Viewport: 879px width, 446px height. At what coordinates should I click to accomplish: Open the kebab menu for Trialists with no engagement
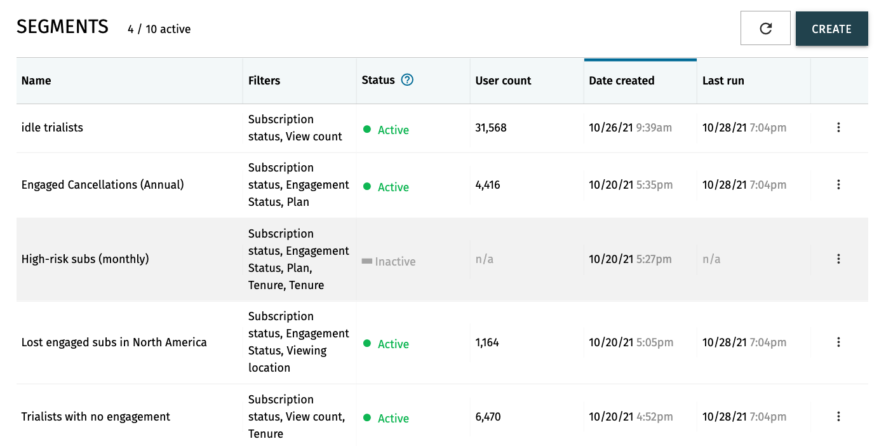coord(838,417)
